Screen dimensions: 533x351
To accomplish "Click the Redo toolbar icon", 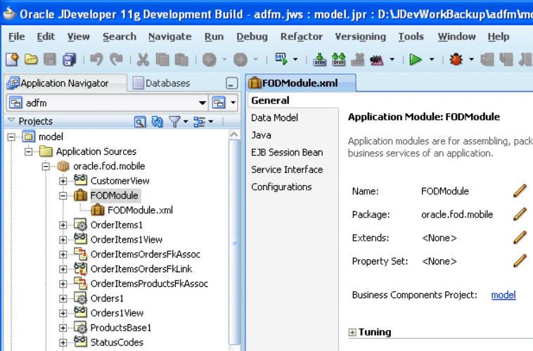I will point(117,60).
